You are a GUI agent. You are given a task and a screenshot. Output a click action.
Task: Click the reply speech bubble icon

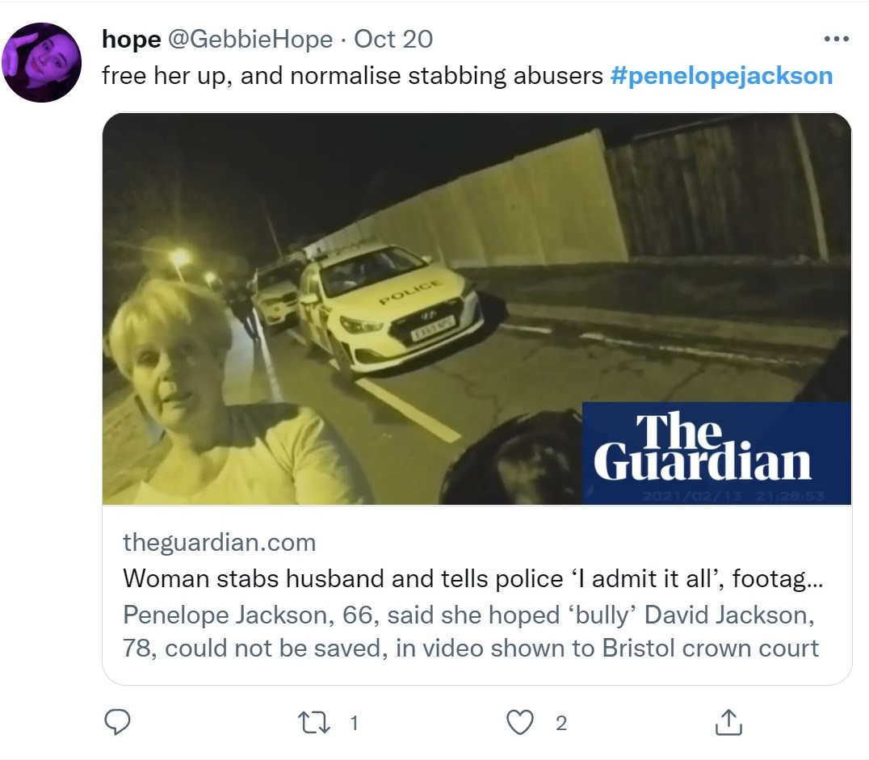(118, 722)
